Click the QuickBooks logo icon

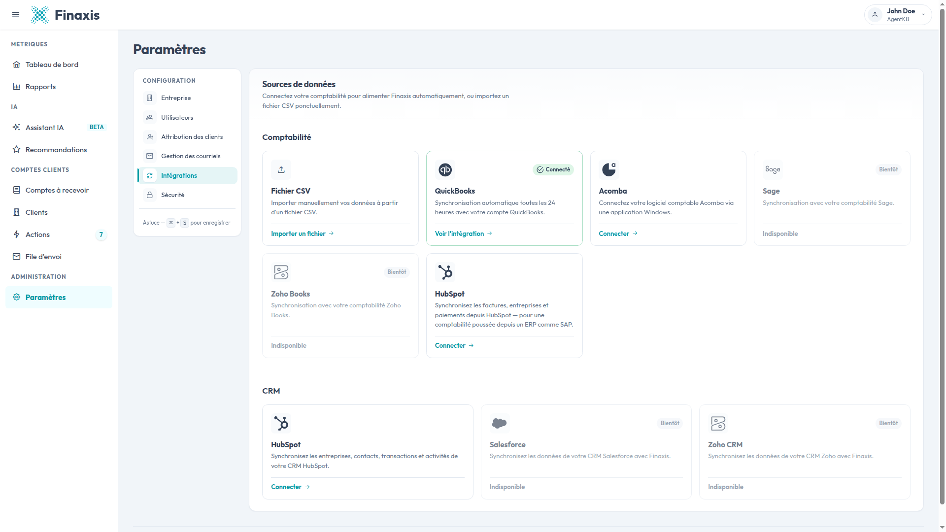pyautogui.click(x=445, y=169)
